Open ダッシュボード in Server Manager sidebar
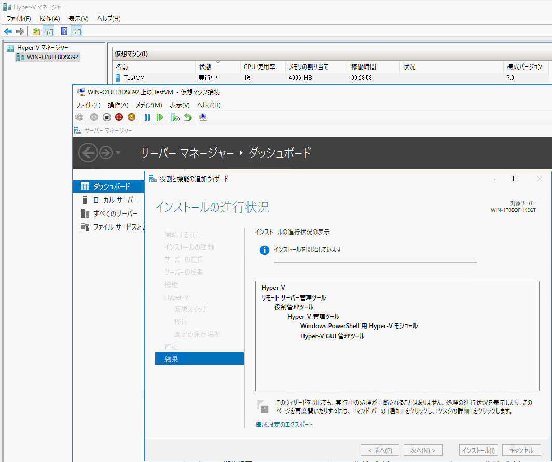Image resolution: width=552 pixels, height=462 pixels. coord(108,187)
